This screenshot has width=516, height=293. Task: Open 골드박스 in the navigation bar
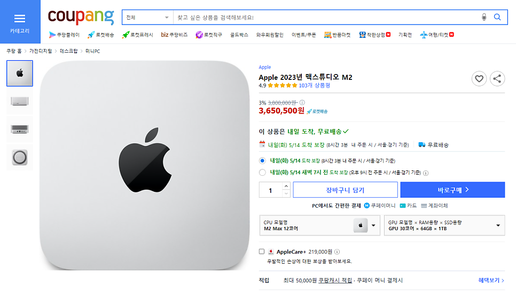(239, 35)
